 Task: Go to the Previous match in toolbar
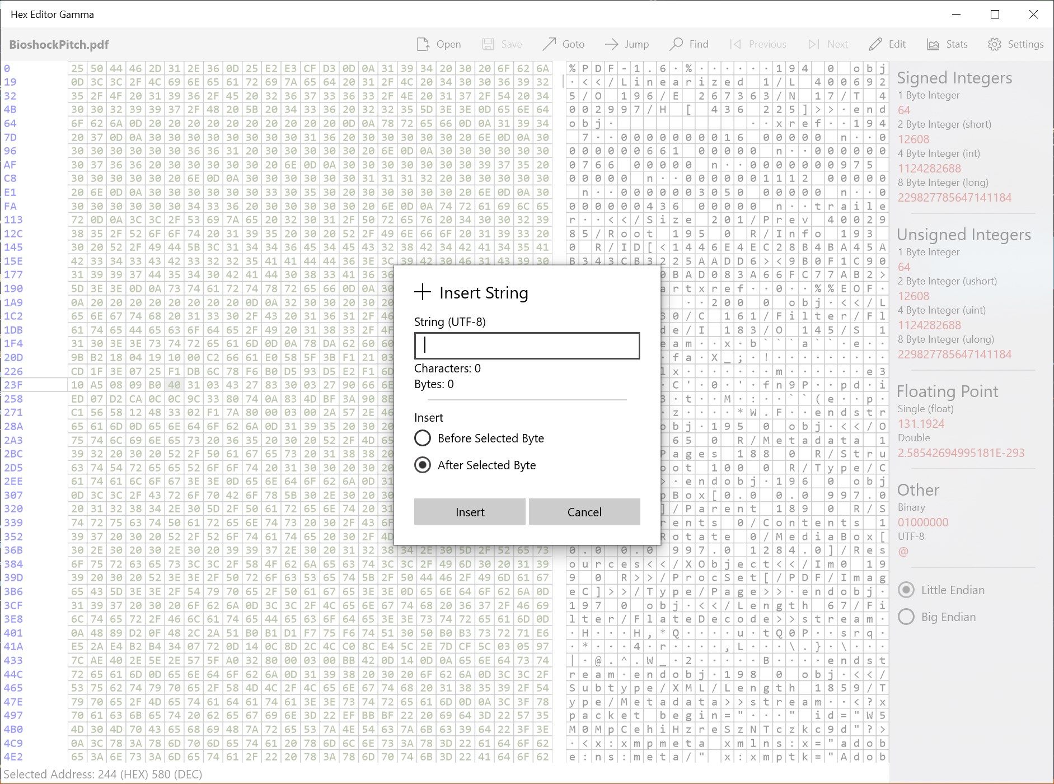(x=758, y=44)
